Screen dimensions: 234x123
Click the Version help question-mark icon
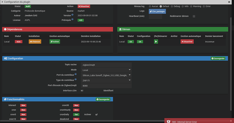pos(72,15)
